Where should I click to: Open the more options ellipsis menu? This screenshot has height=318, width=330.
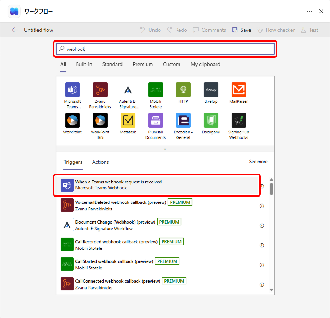coord(309,11)
